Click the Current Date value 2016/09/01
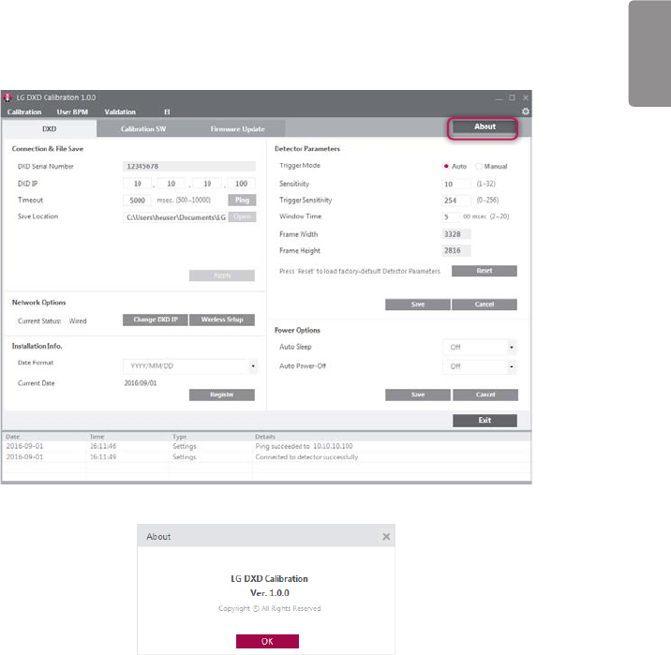The height and width of the screenshot is (655, 671). [x=141, y=383]
